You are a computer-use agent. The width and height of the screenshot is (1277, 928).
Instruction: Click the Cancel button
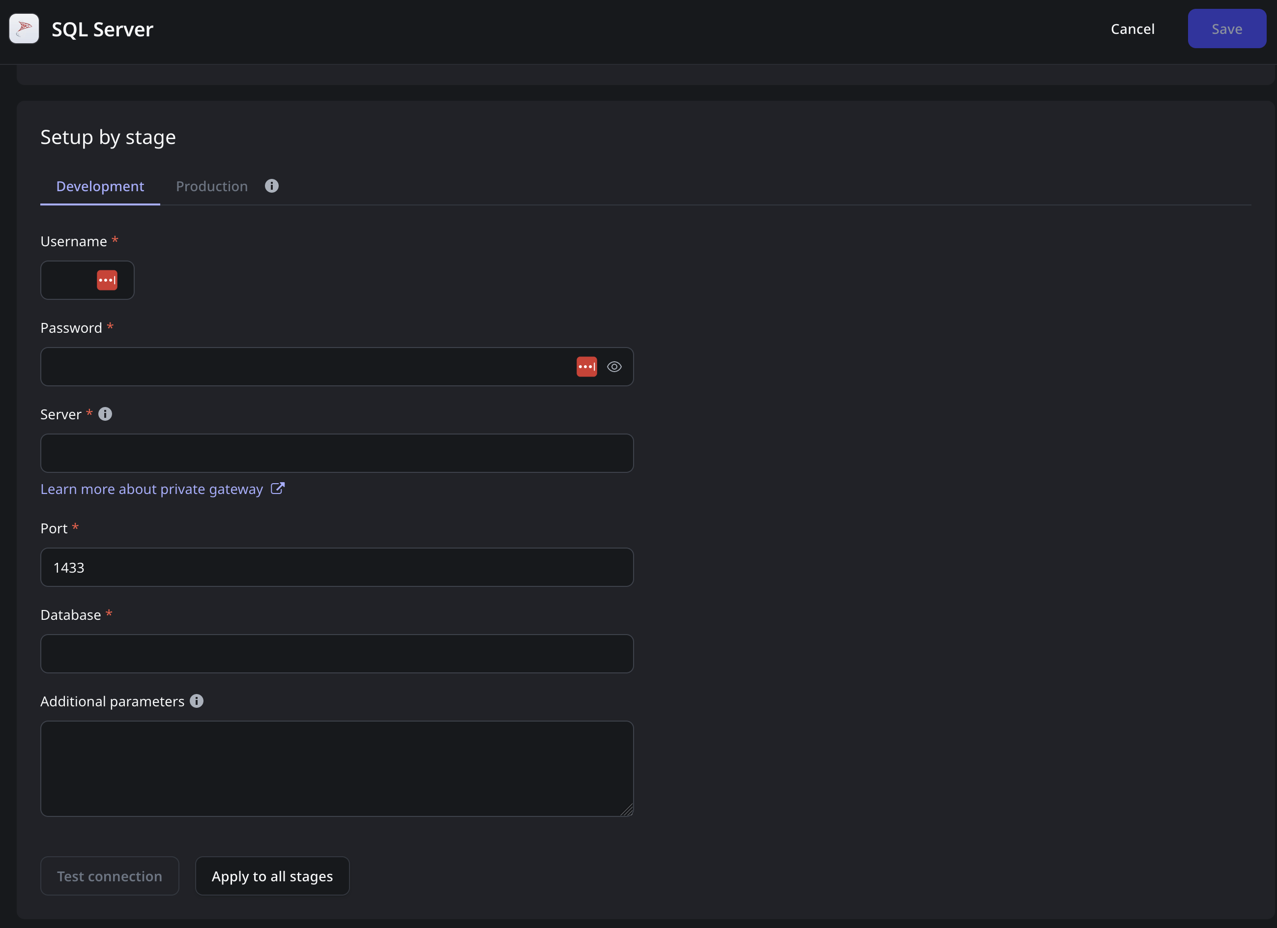click(1132, 29)
